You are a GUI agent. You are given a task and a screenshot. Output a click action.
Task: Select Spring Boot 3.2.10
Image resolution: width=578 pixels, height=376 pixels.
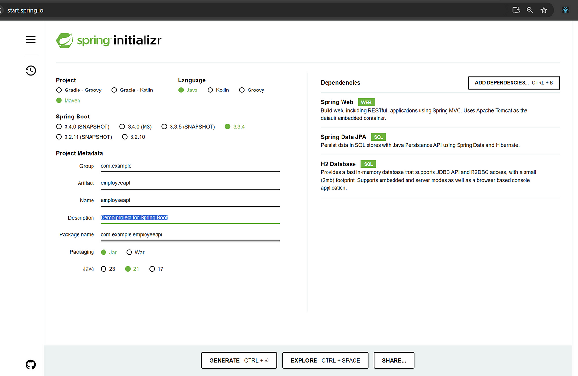(133, 137)
